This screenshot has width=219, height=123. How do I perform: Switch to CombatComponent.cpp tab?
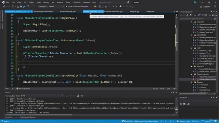(113, 12)
